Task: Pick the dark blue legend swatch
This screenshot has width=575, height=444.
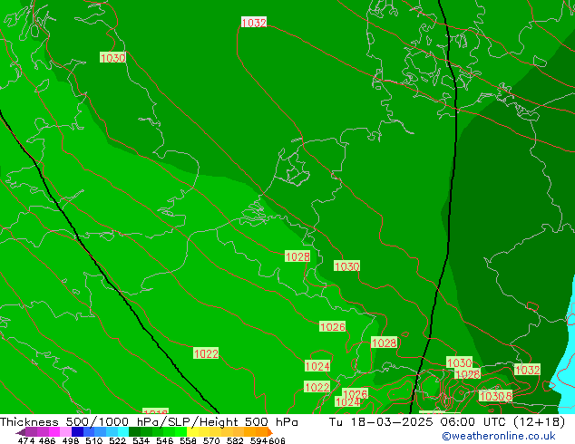Action: click(x=77, y=431)
